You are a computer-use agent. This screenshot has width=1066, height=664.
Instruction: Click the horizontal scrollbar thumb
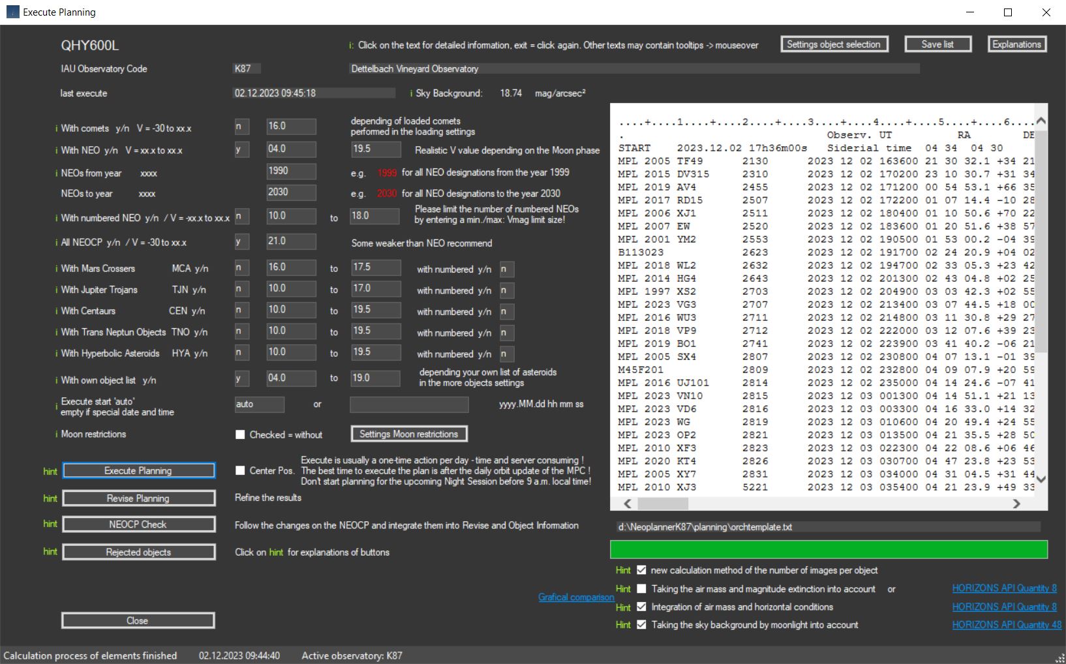(x=663, y=504)
